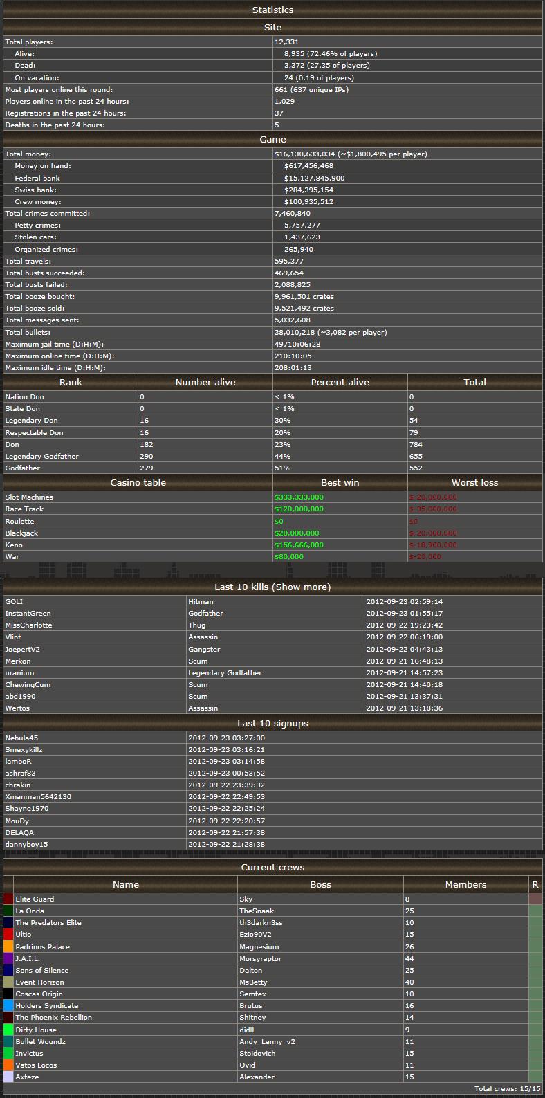Viewport: 545px width, 1098px height.
Task: Select the killed player uranium
Action: coord(19,673)
